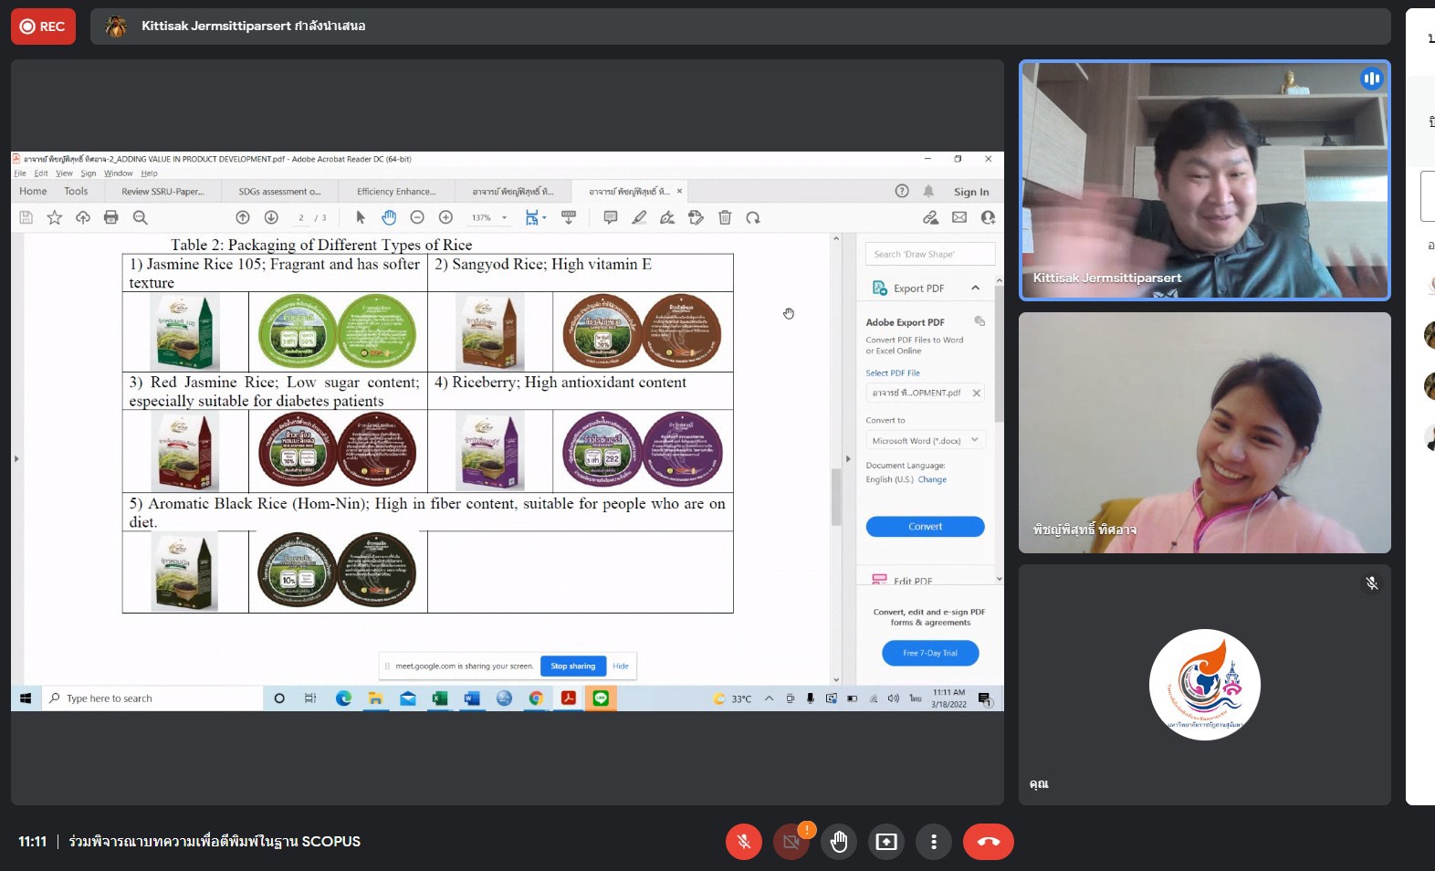Turn on the camera in meeting controls
The width and height of the screenshot is (1435, 871).
click(791, 842)
